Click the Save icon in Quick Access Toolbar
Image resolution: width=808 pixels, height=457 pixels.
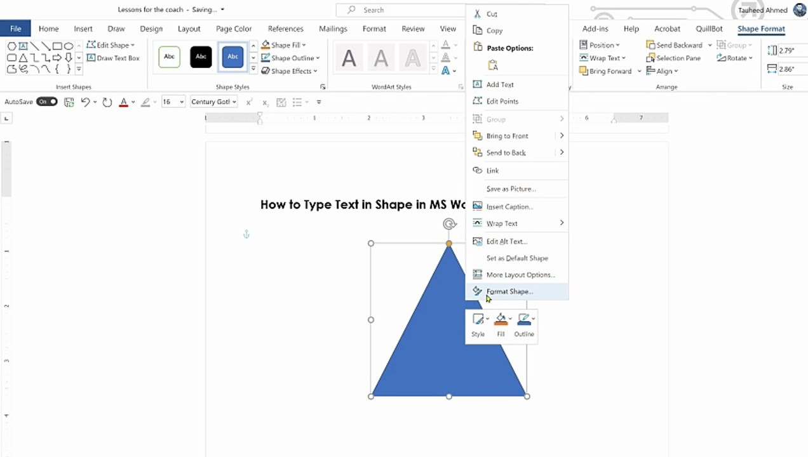tap(69, 102)
